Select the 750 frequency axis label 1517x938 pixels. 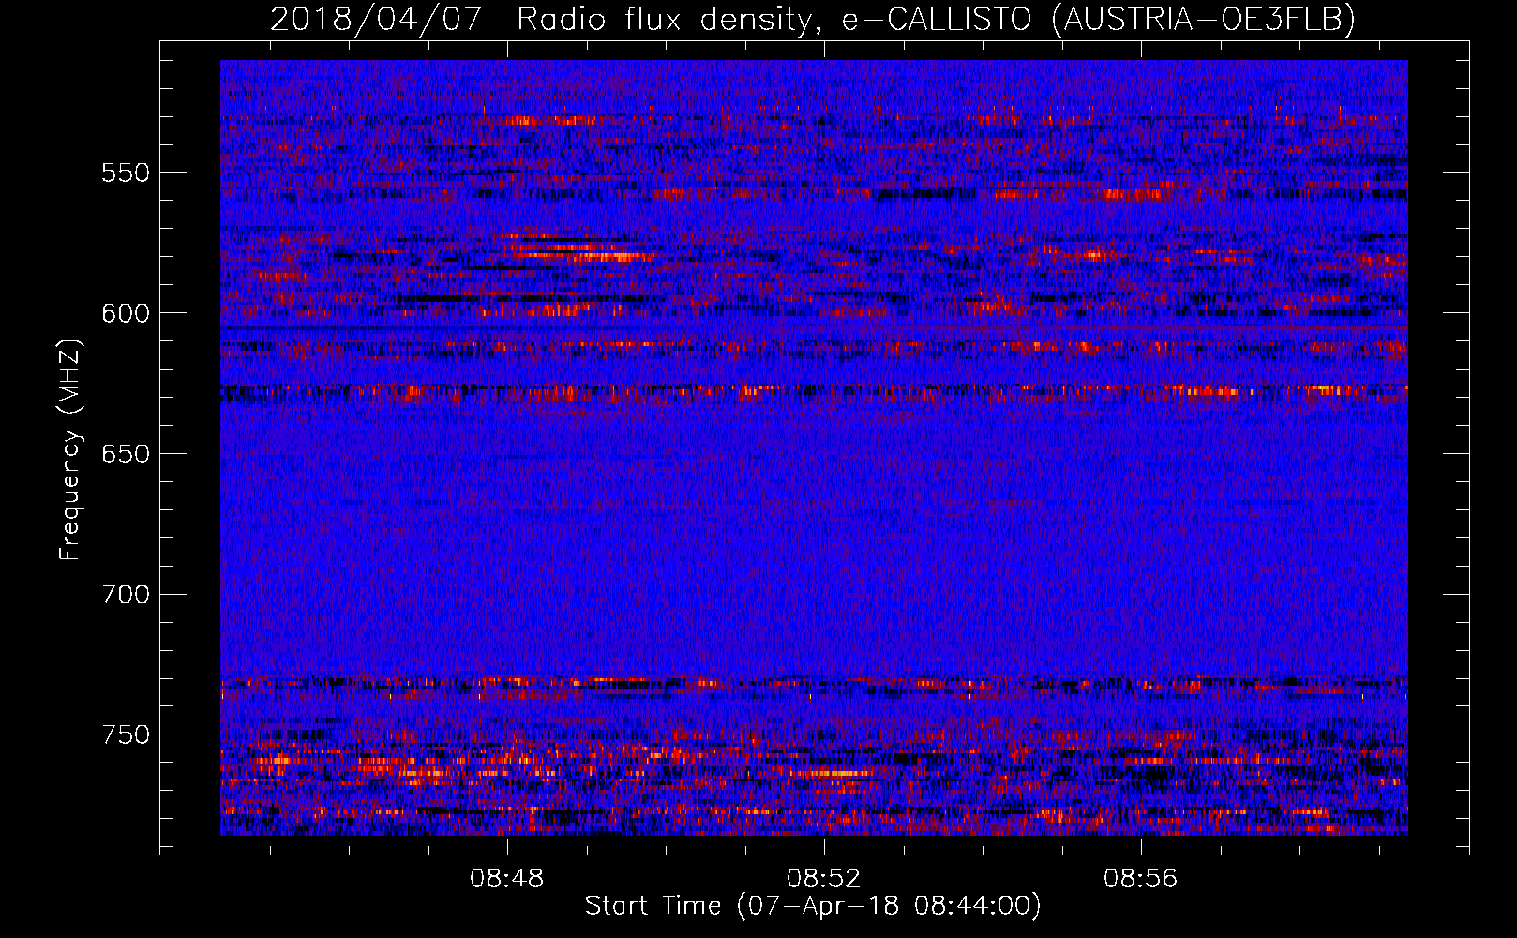[126, 734]
